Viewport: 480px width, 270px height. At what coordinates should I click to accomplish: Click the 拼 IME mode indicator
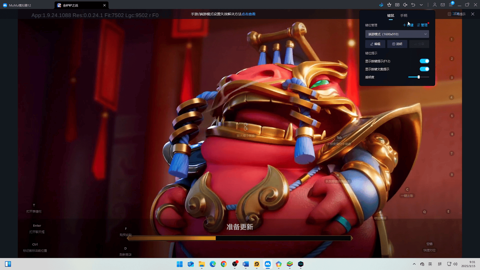click(440, 264)
